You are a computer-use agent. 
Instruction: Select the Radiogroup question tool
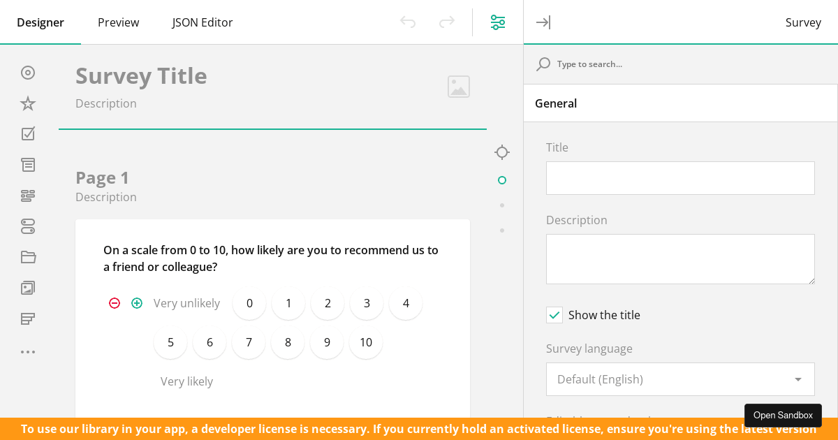click(x=28, y=73)
